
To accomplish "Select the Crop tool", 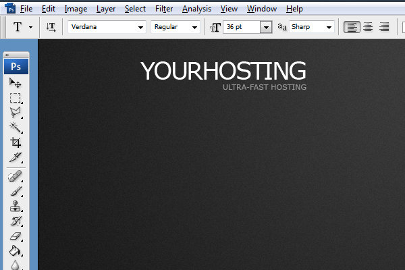I will pyautogui.click(x=16, y=142).
